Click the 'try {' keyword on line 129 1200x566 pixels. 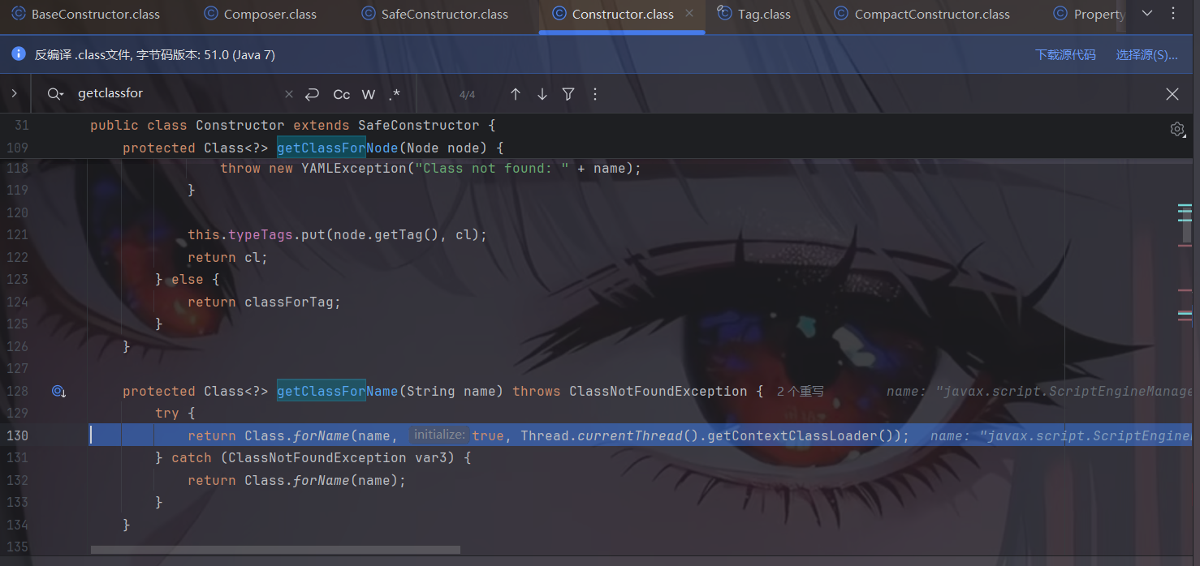[175, 413]
